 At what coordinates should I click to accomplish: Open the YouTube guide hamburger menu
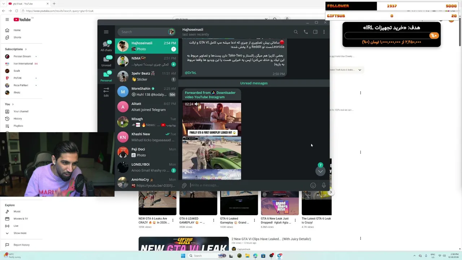[7, 19]
